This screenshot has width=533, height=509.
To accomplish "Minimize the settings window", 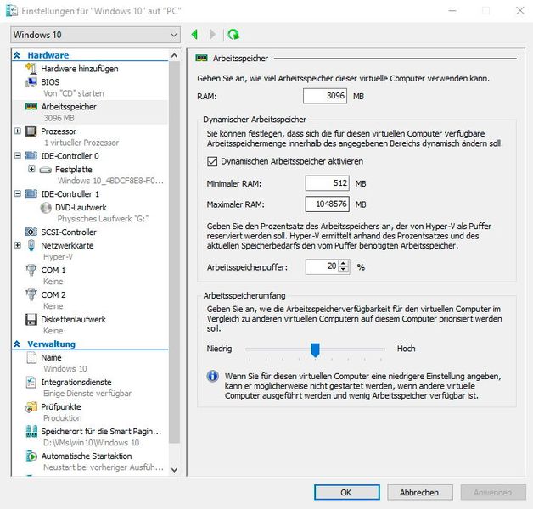I will (452, 10).
